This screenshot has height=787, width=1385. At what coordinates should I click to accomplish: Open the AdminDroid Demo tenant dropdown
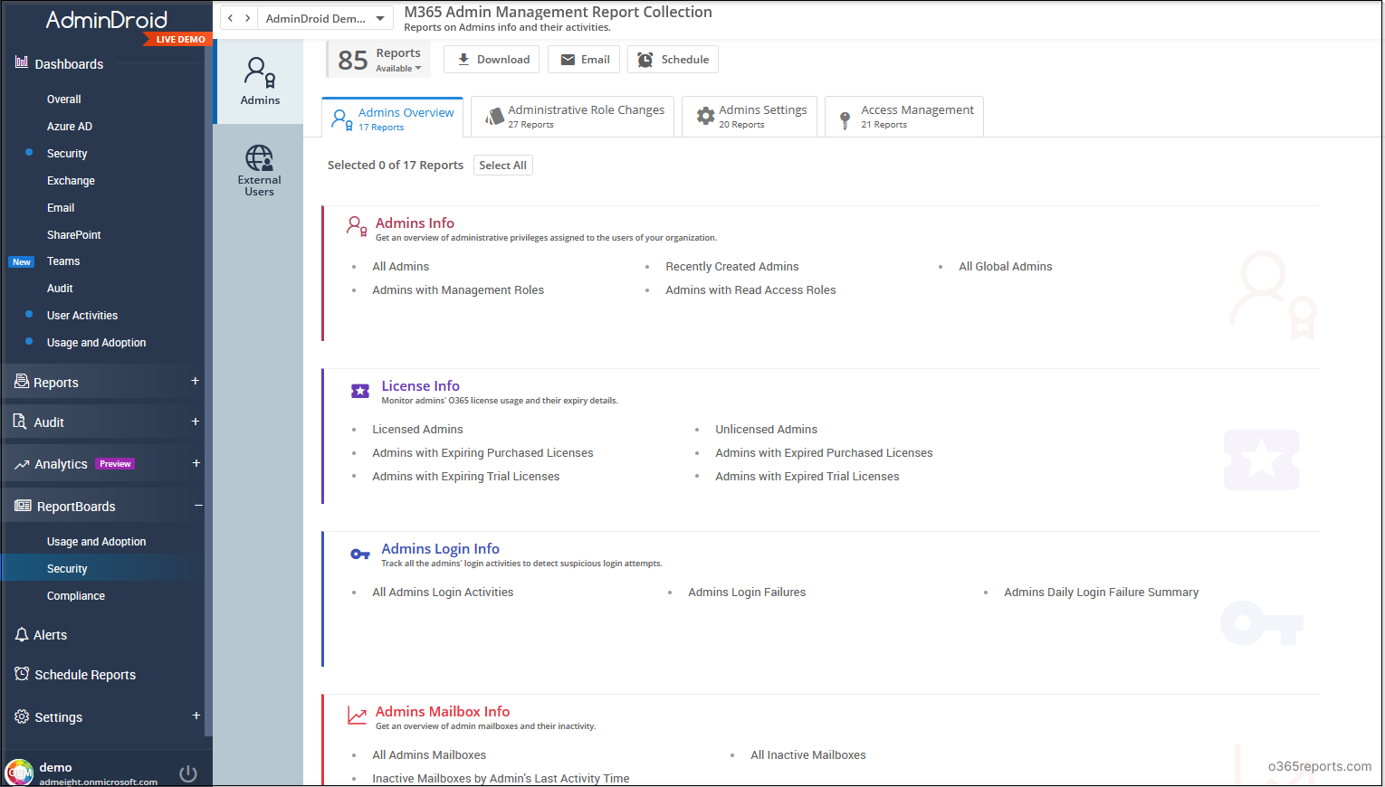(x=326, y=18)
